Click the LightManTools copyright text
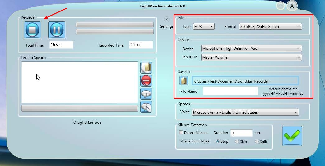325x166 pixels. pyautogui.click(x=87, y=123)
